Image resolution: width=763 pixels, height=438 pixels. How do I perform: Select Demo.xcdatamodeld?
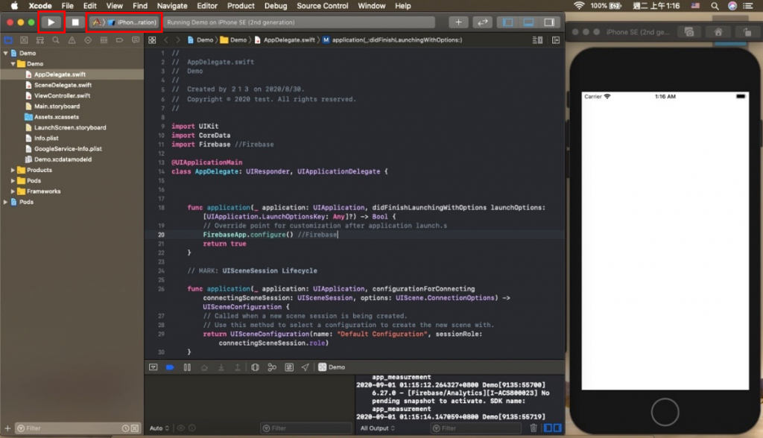[x=63, y=159]
